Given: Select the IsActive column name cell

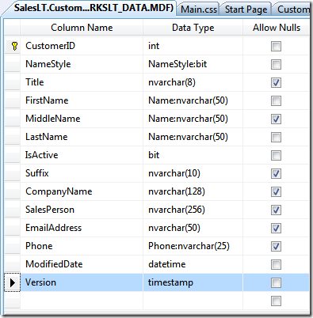Looking at the screenshot, I should (x=82, y=155).
